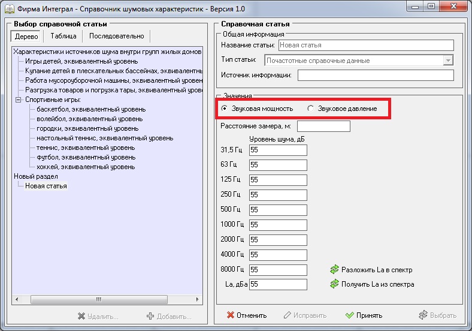Screen dimensions: 472x331
Task: Collapse the Спортивные игры tree node
Action: coord(18,100)
